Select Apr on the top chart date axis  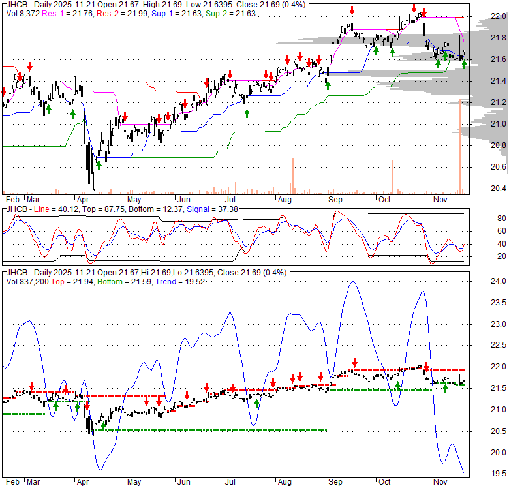83,199
